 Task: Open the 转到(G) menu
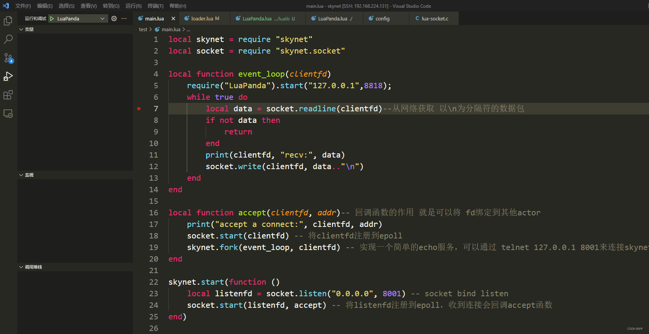tap(111, 6)
